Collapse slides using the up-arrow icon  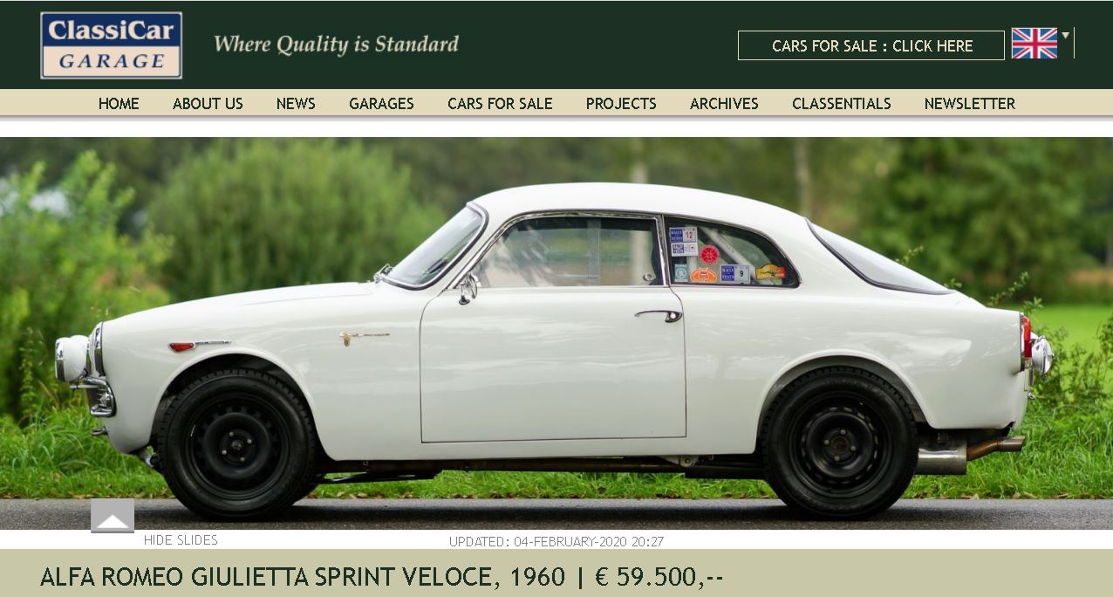pos(113,516)
